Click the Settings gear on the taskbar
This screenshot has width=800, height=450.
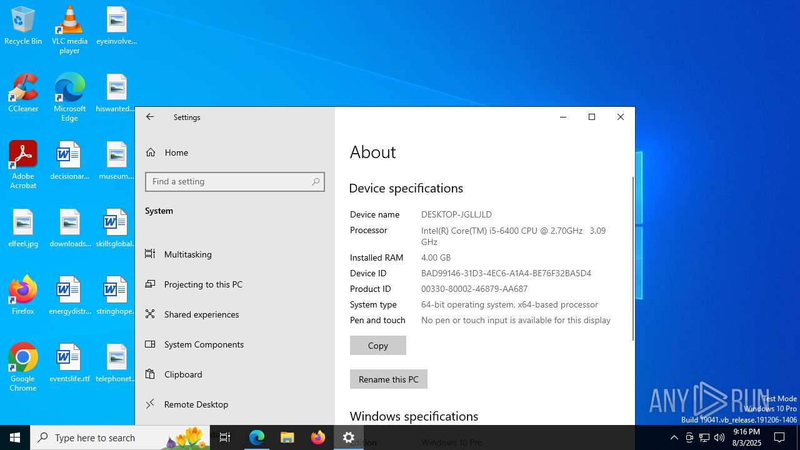(349, 437)
